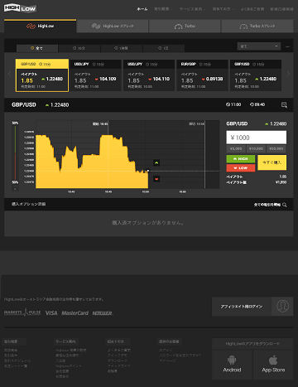The width and height of the screenshot is (298, 387).
Task: Select the USD/JPY 104.110 card
Action: 149,75
